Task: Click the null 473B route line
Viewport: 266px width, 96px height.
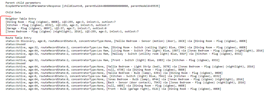Action: (x=96, y=70)
